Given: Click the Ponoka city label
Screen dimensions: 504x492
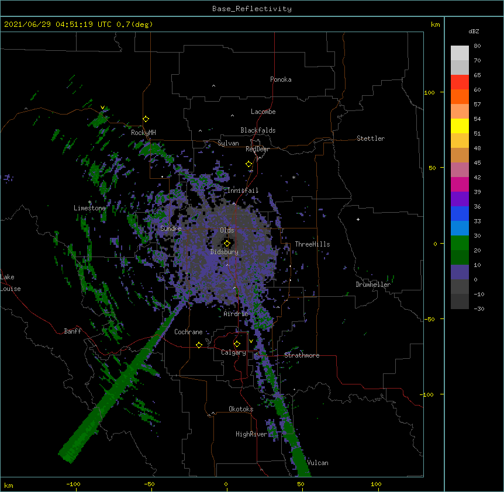Looking at the screenshot, I should coord(281,79).
